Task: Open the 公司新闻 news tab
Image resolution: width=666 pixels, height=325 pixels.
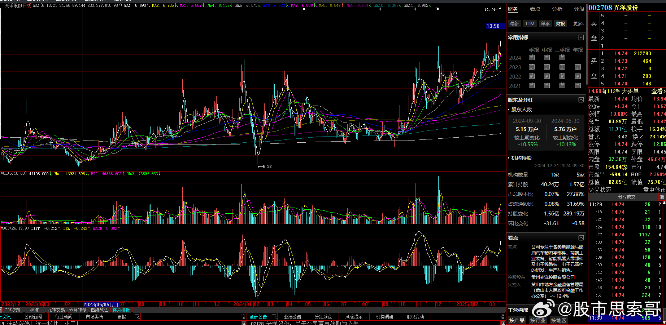Action: (x=33, y=317)
